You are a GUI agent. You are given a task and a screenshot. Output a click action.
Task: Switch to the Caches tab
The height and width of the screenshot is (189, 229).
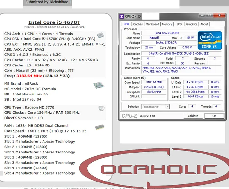[138, 24]
